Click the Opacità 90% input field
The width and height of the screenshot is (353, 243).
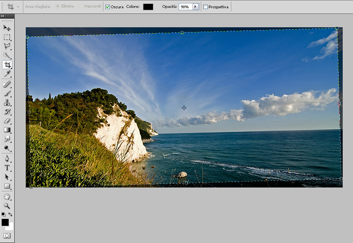[x=185, y=7]
